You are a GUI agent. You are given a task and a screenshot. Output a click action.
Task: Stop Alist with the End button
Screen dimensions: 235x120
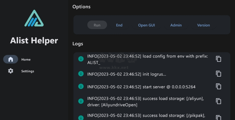(x=119, y=25)
